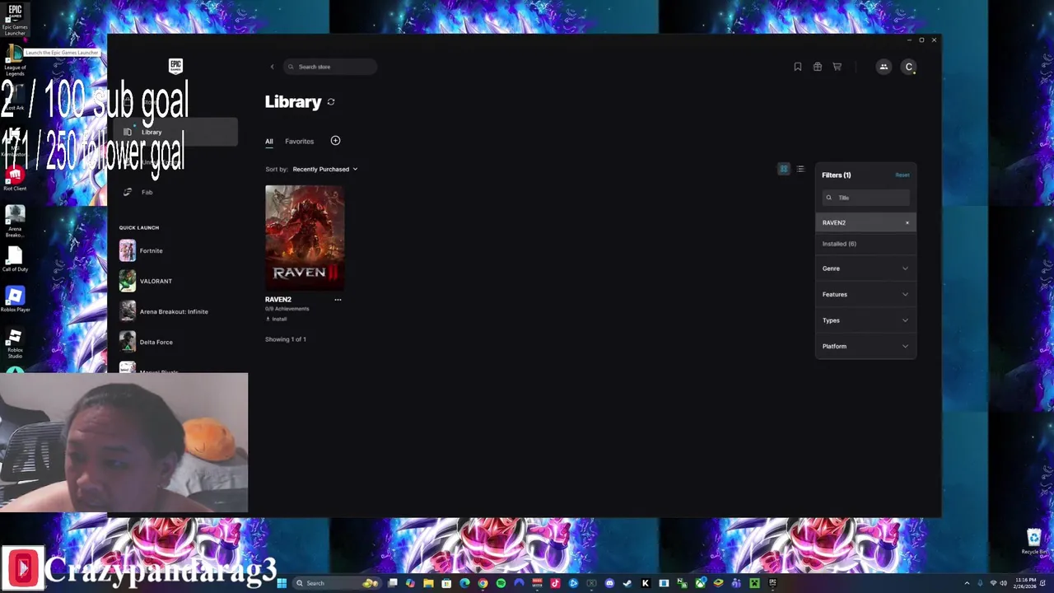Add a new collection with plus icon

pos(335,141)
